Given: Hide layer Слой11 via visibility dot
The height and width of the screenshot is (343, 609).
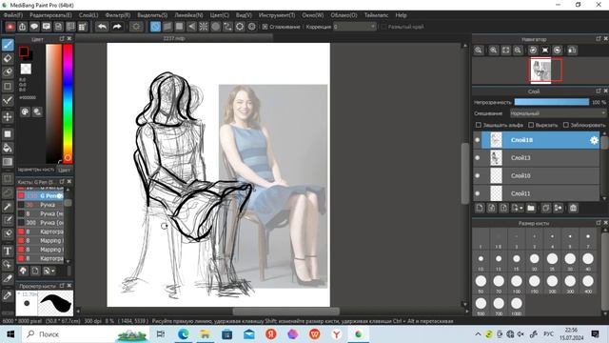Looking at the screenshot, I should click(478, 193).
